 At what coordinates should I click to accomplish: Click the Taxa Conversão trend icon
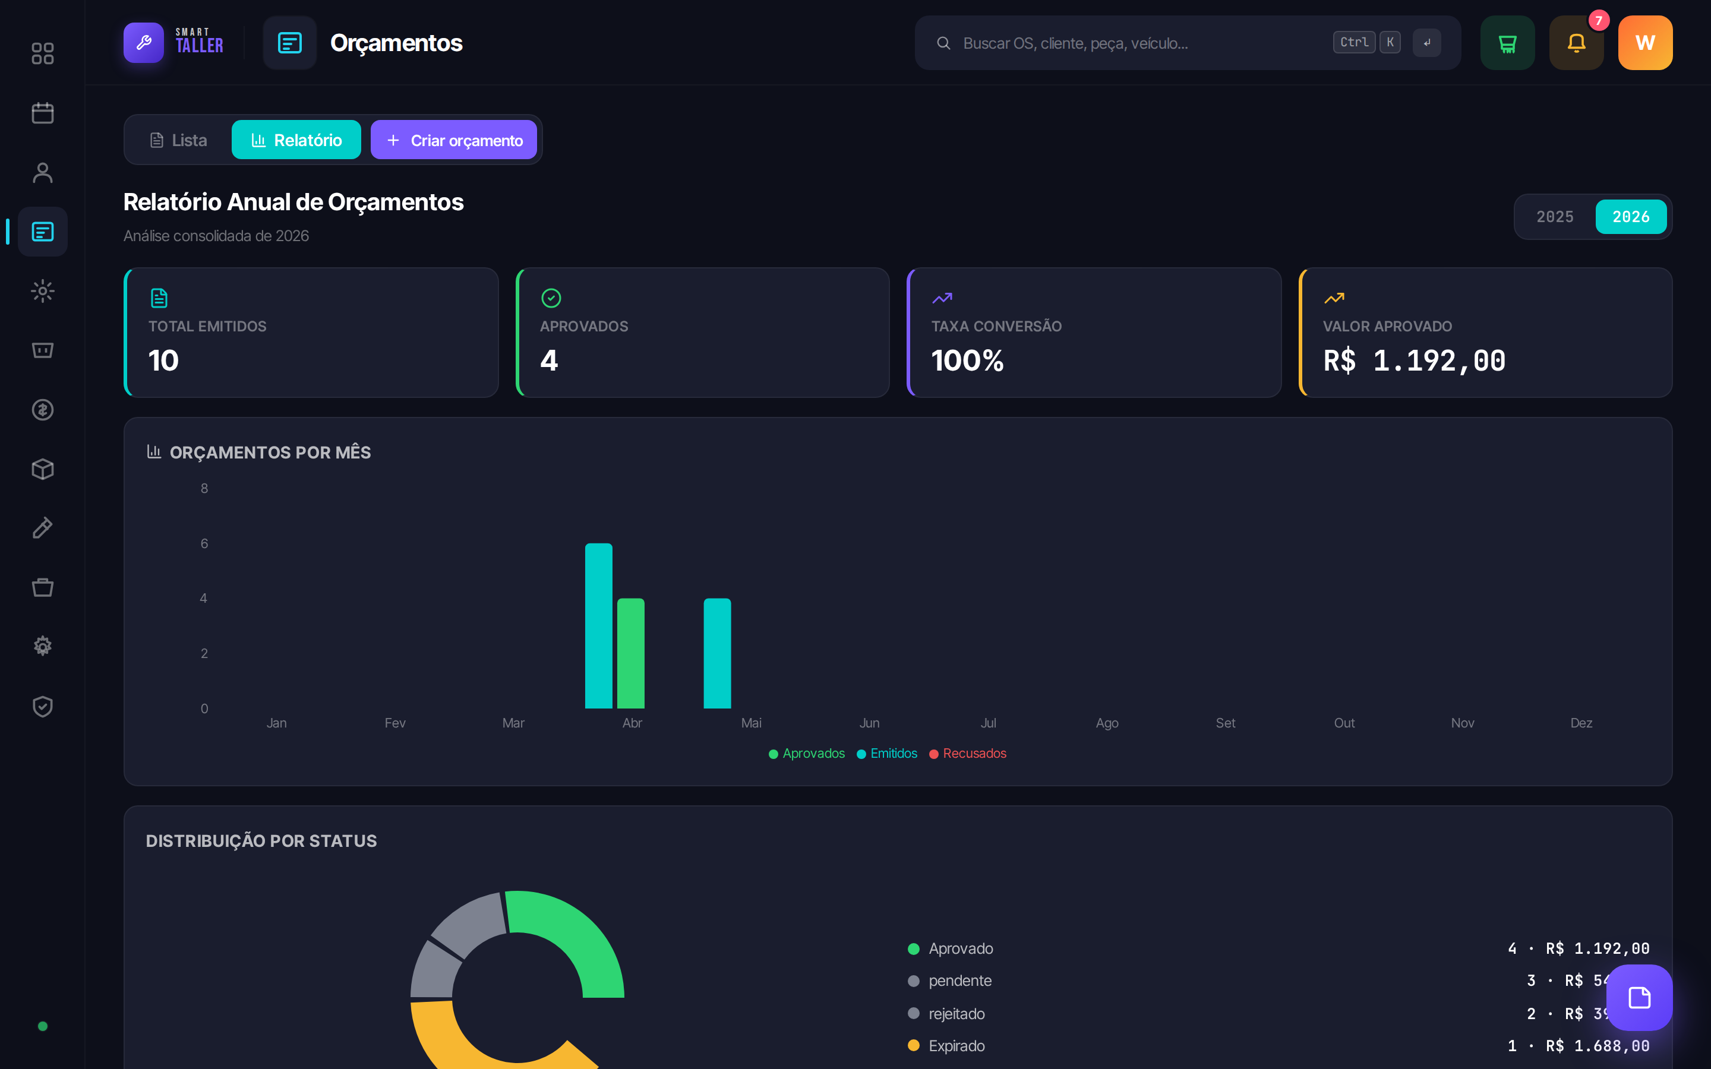click(x=942, y=298)
